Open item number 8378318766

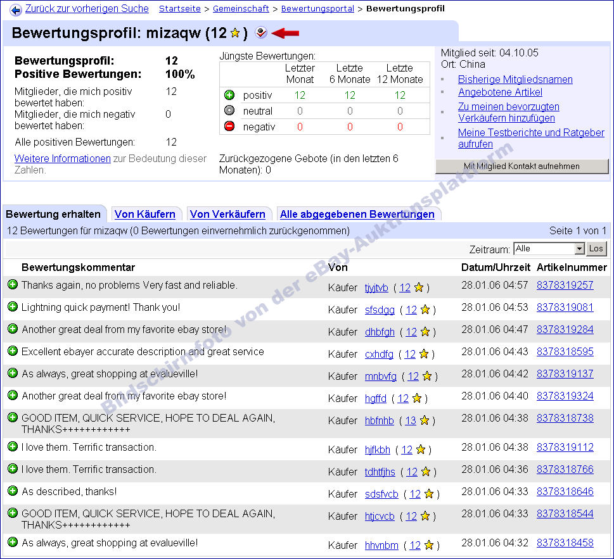[565, 469]
